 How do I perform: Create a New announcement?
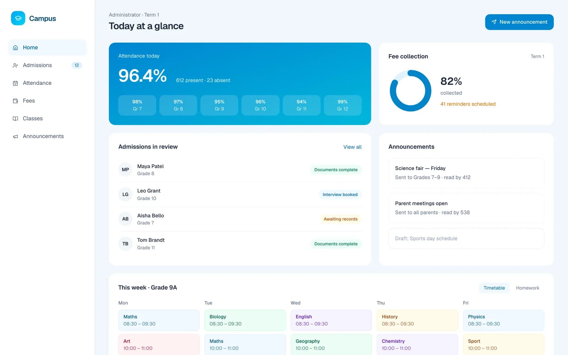[x=519, y=22]
